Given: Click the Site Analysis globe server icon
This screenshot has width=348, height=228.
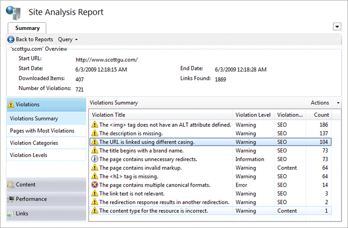Looking at the screenshot, I should click(x=13, y=13).
